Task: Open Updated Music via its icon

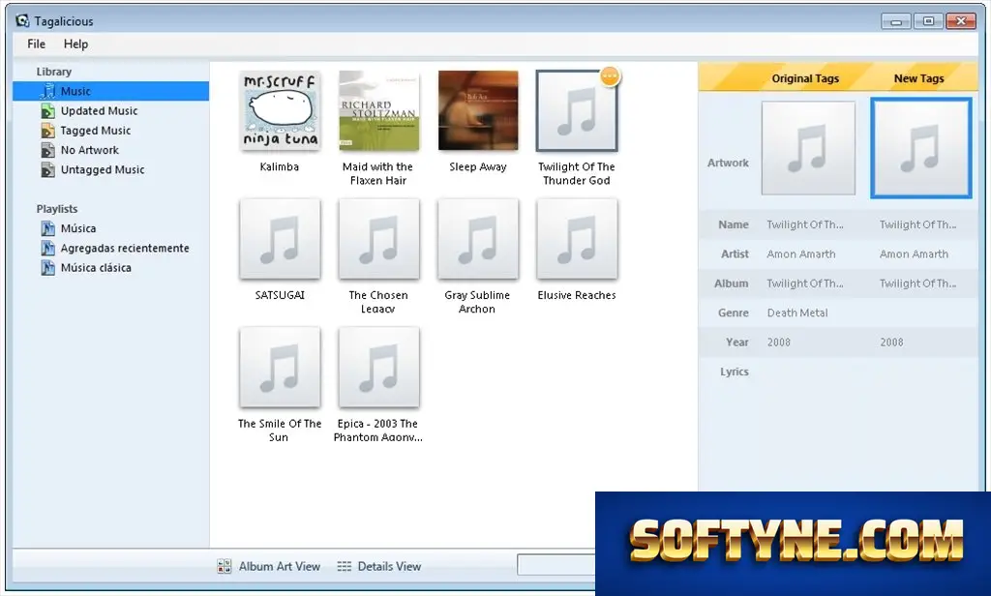Action: pos(48,110)
